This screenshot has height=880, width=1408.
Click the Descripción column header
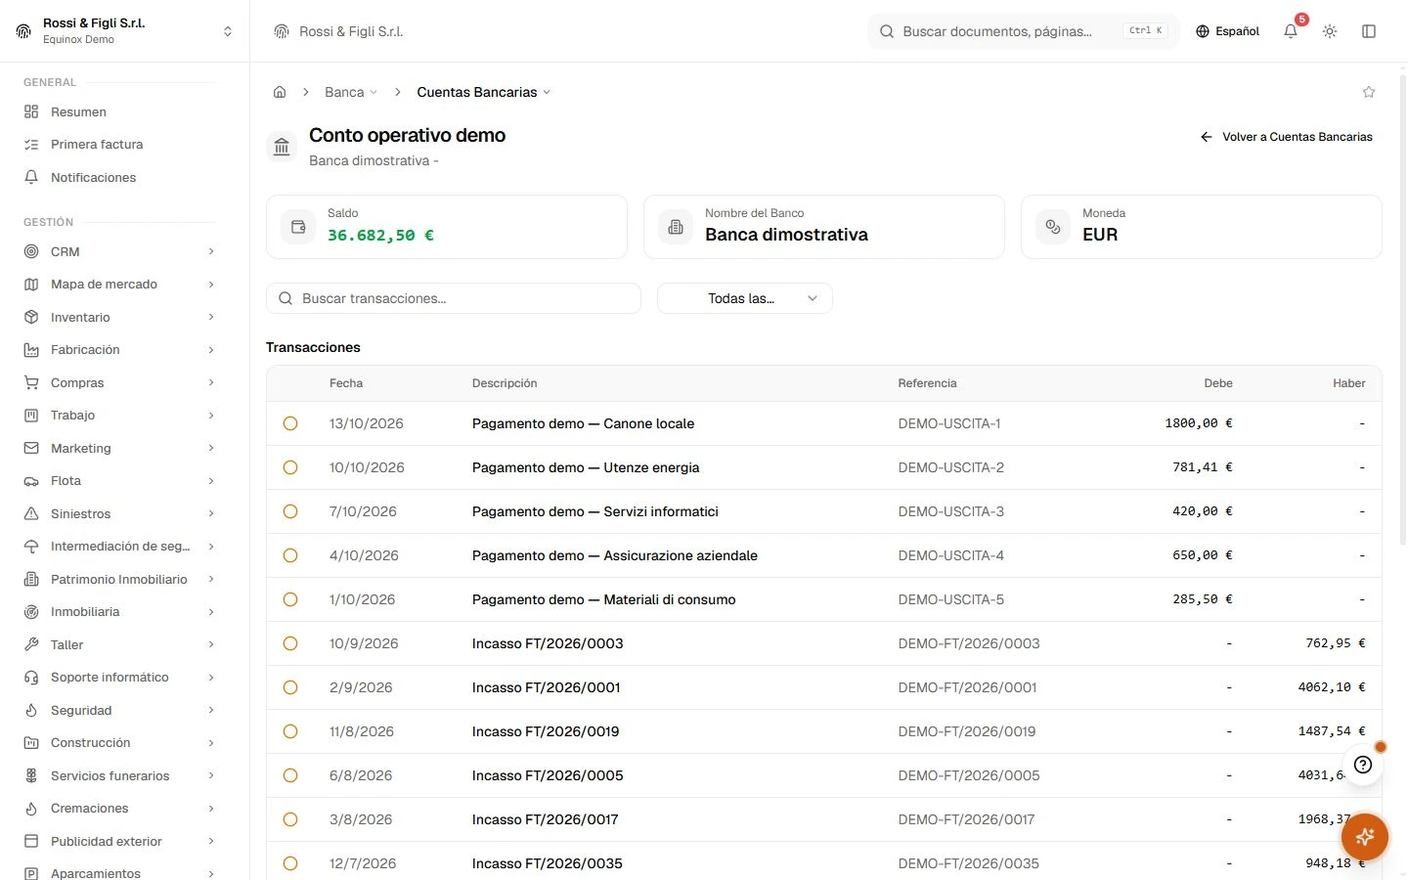[505, 383]
